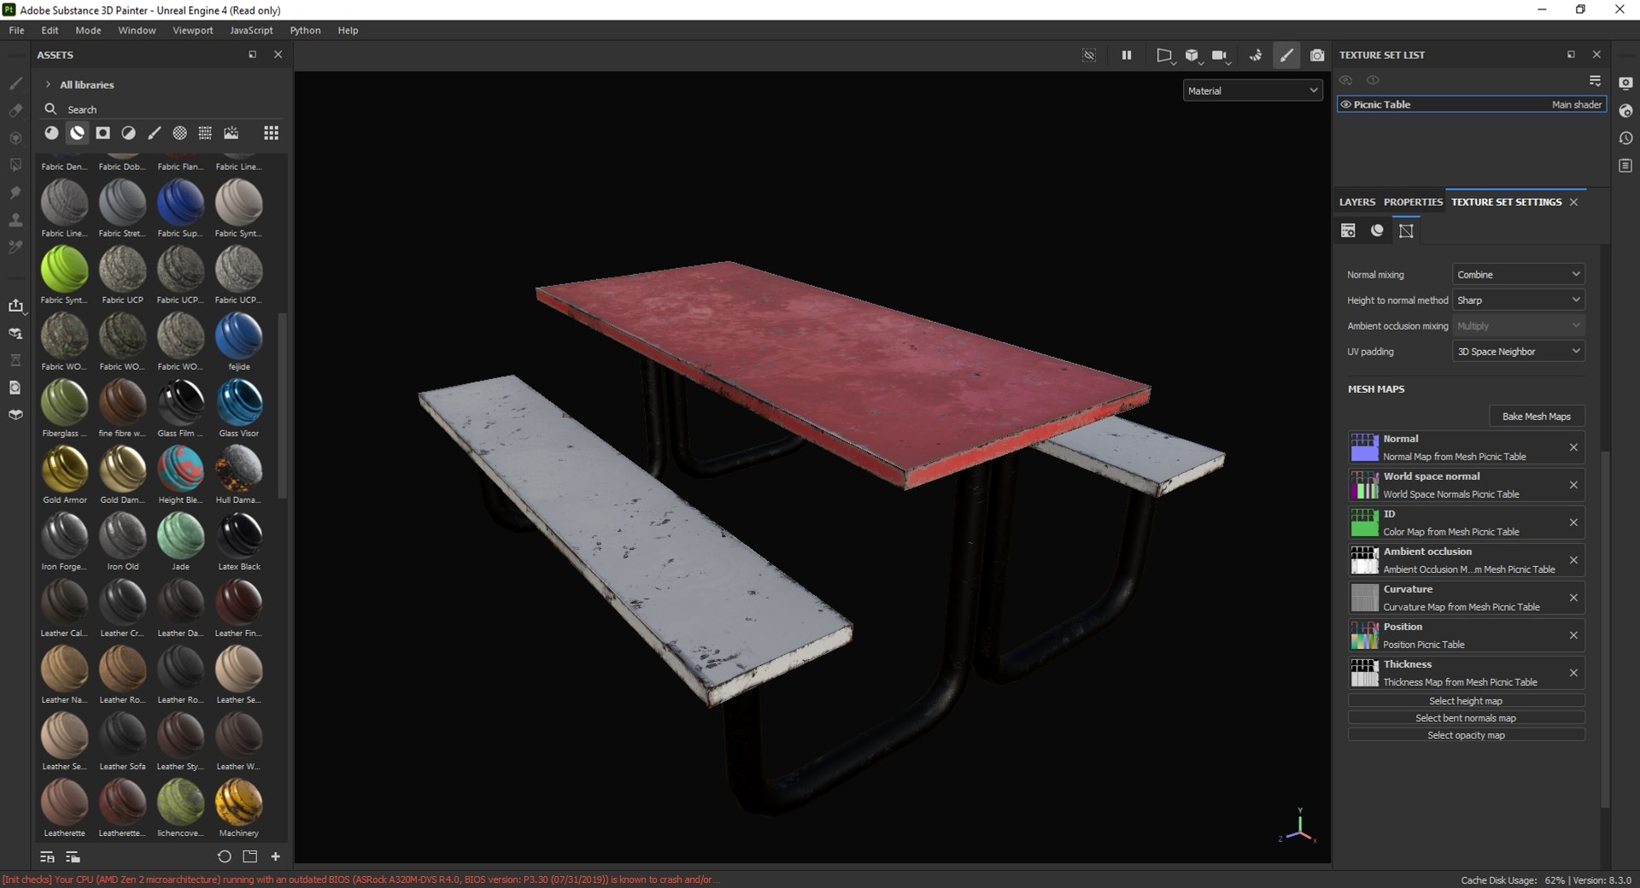Remove the Thickness mesh map
The width and height of the screenshot is (1640, 888).
click(x=1573, y=673)
